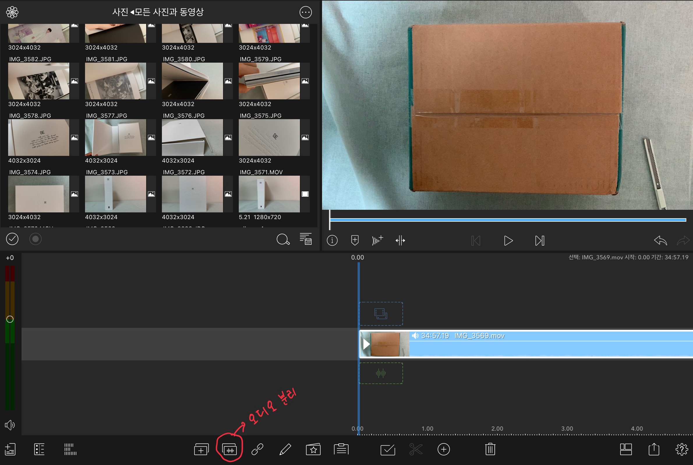The width and height of the screenshot is (693, 465).
Task: Open clip editor with the pencil icon
Action: (x=285, y=450)
